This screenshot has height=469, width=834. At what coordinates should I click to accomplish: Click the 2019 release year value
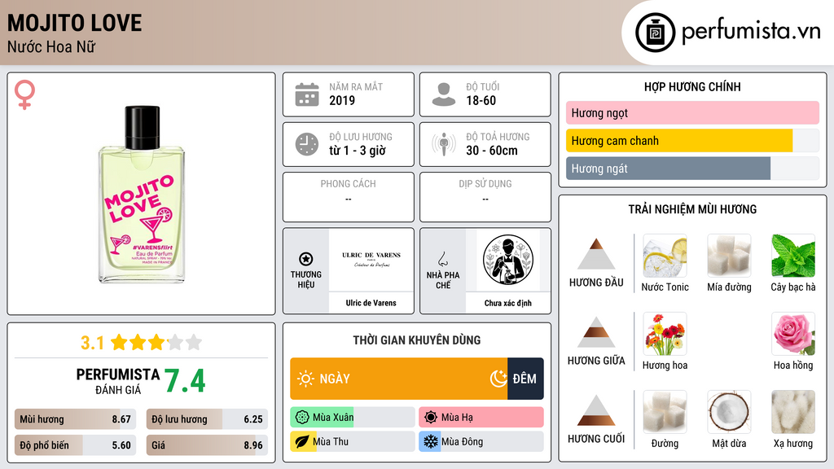[x=342, y=100]
